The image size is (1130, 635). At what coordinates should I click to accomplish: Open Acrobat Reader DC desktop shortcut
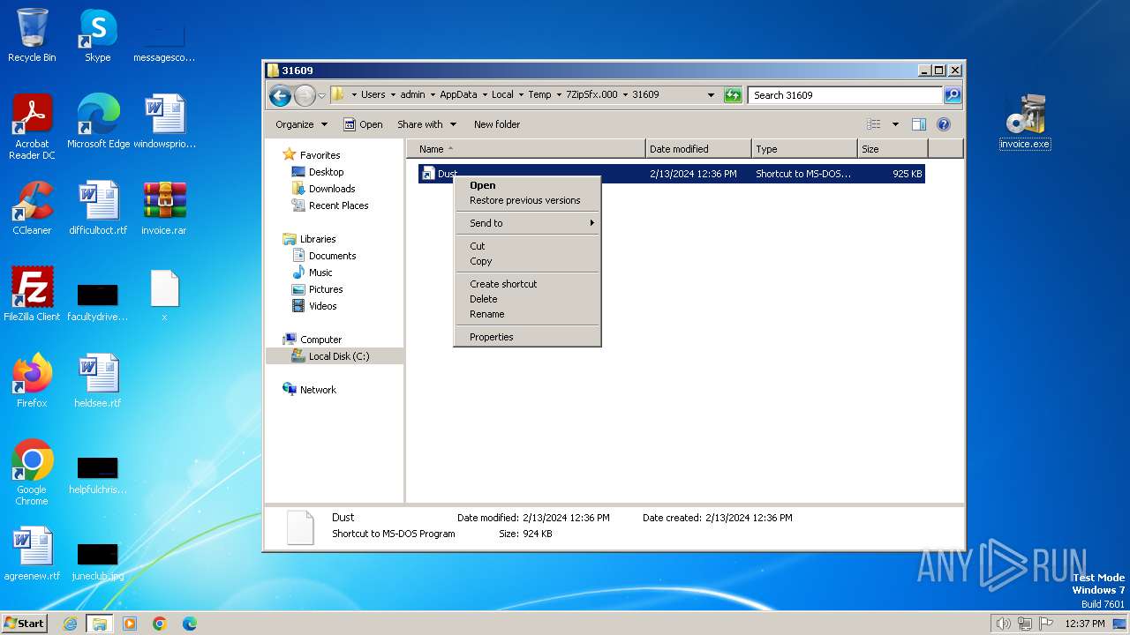(x=32, y=127)
